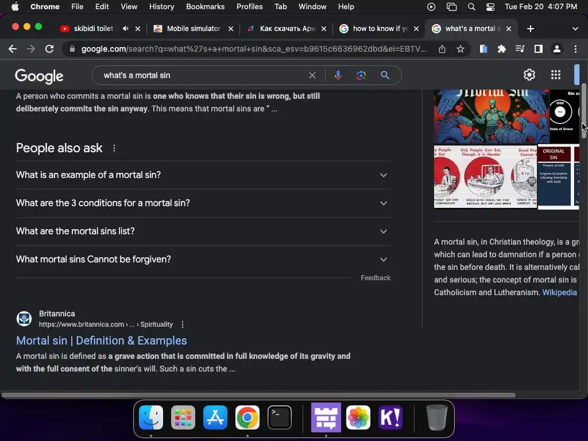
Task: Click the vertical page scrollbar
Action: tap(583, 111)
